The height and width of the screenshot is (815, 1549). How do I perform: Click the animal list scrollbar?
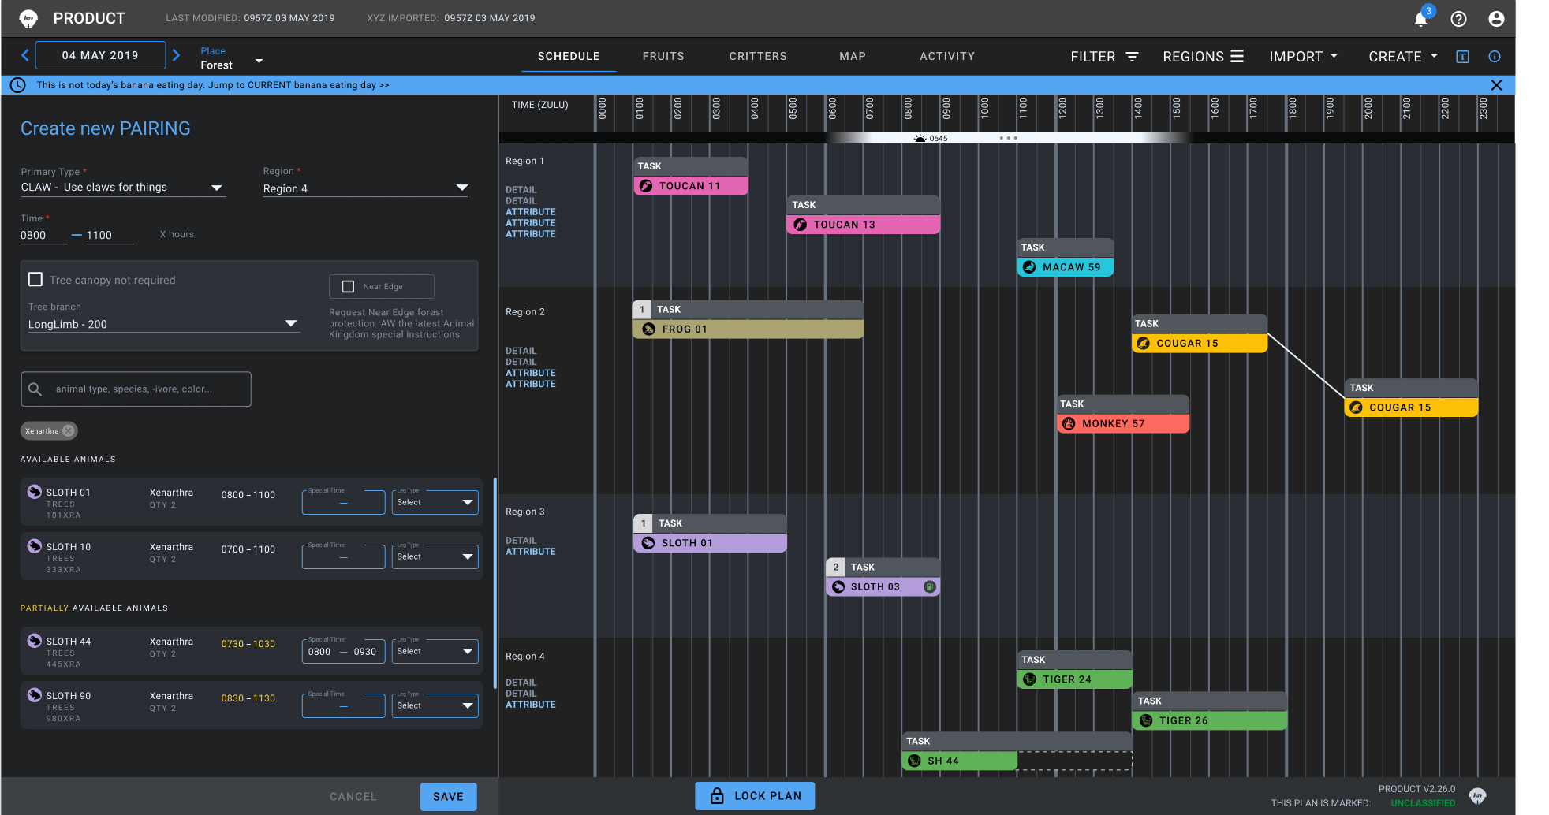coord(495,583)
